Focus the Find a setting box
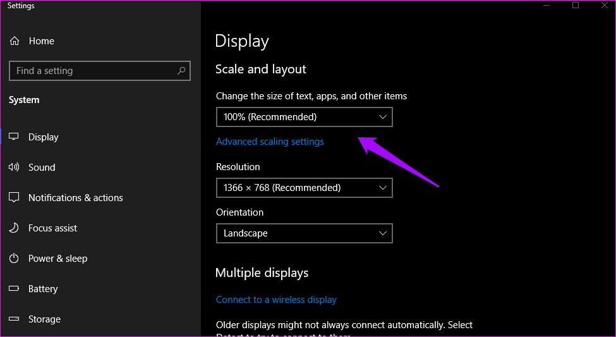Image resolution: width=616 pixels, height=337 pixels. coord(100,71)
